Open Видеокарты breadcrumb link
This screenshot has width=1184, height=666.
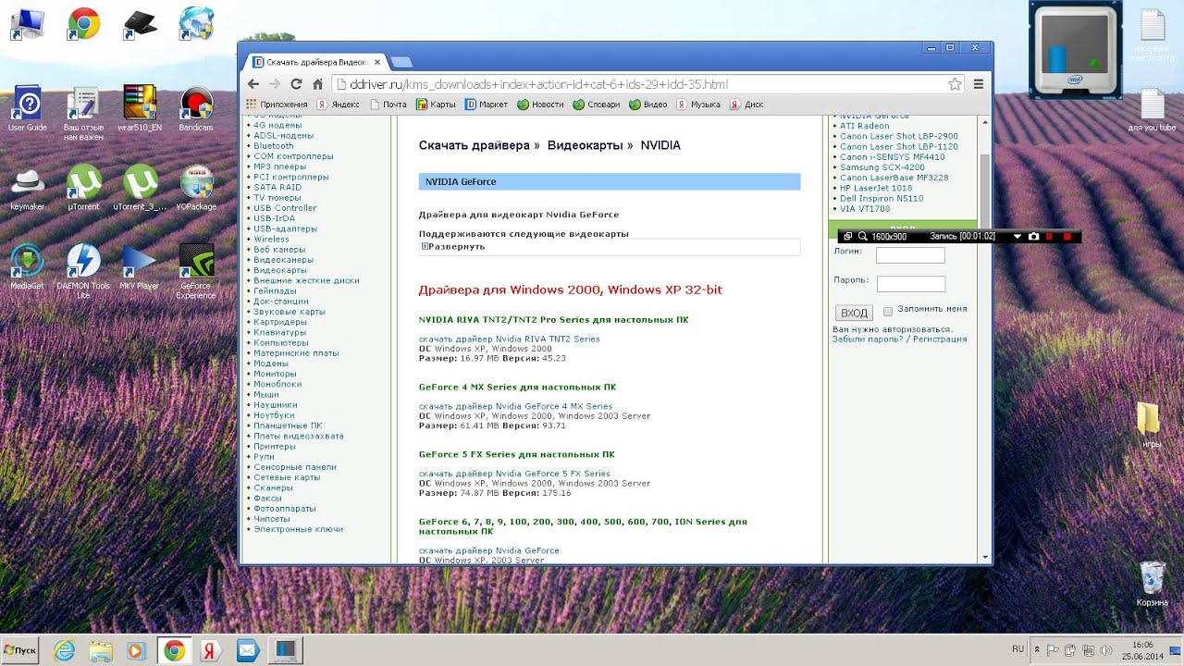pos(586,145)
